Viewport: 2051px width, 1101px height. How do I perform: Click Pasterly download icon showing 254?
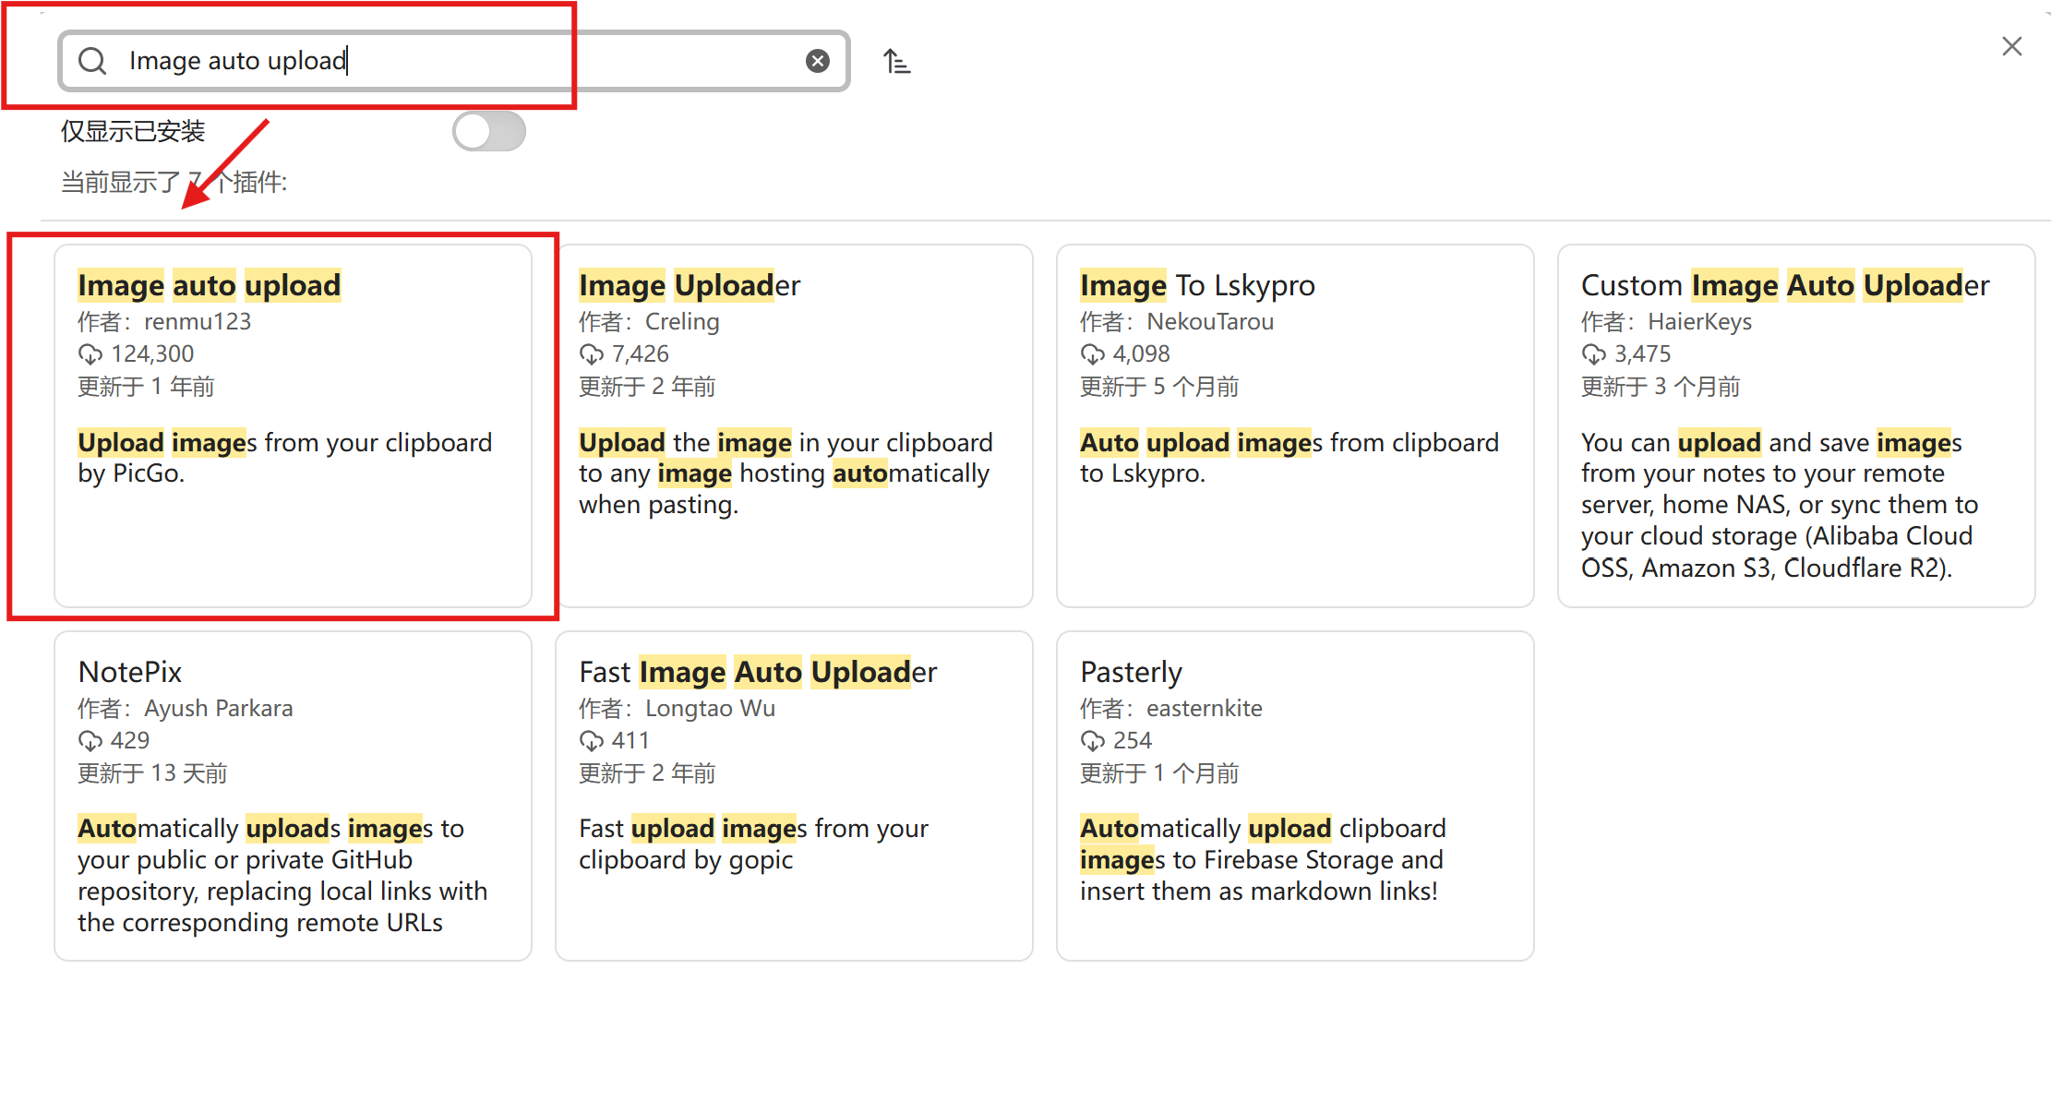point(1092,741)
